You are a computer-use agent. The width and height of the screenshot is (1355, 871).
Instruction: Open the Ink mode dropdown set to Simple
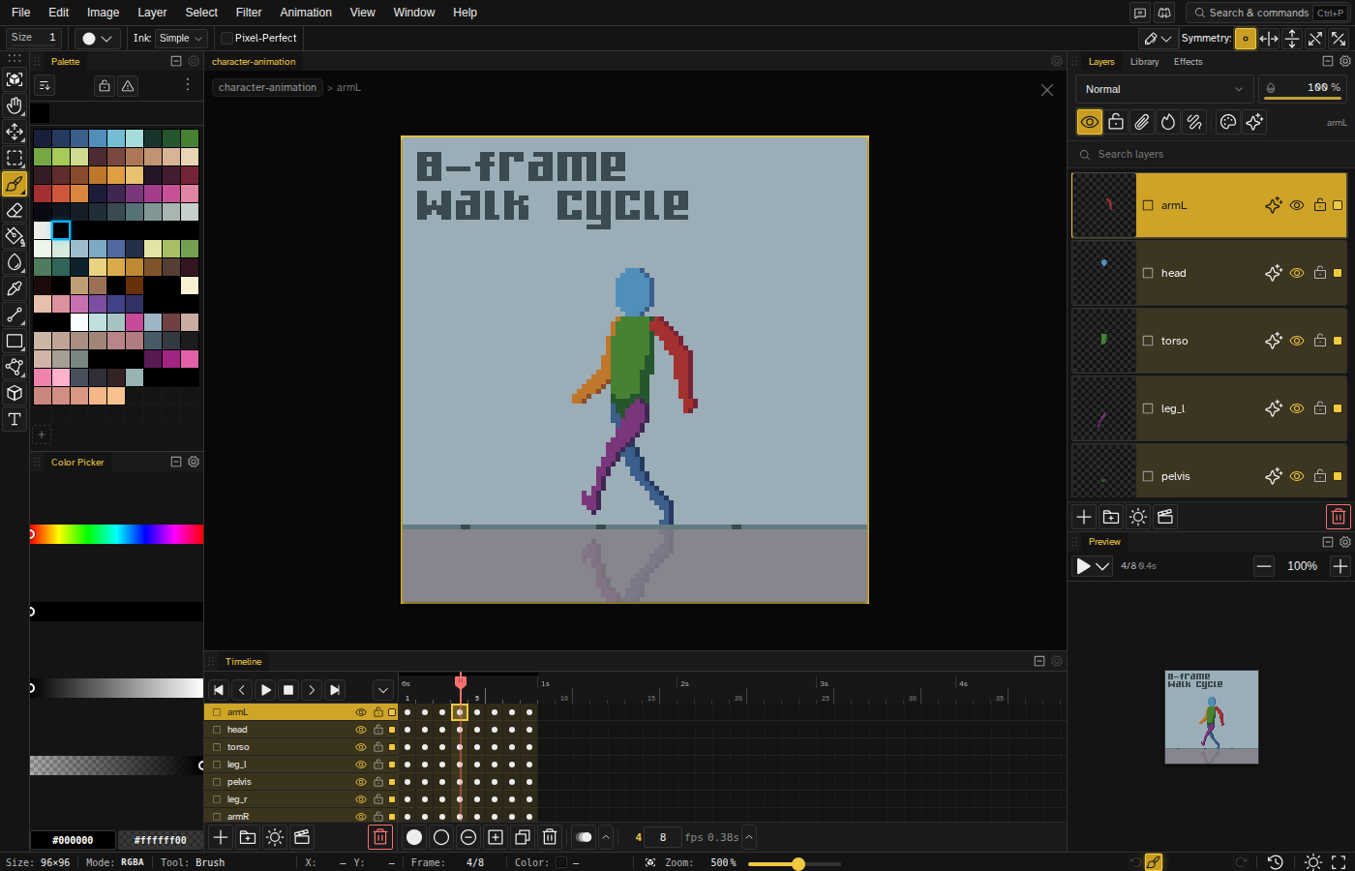click(182, 39)
